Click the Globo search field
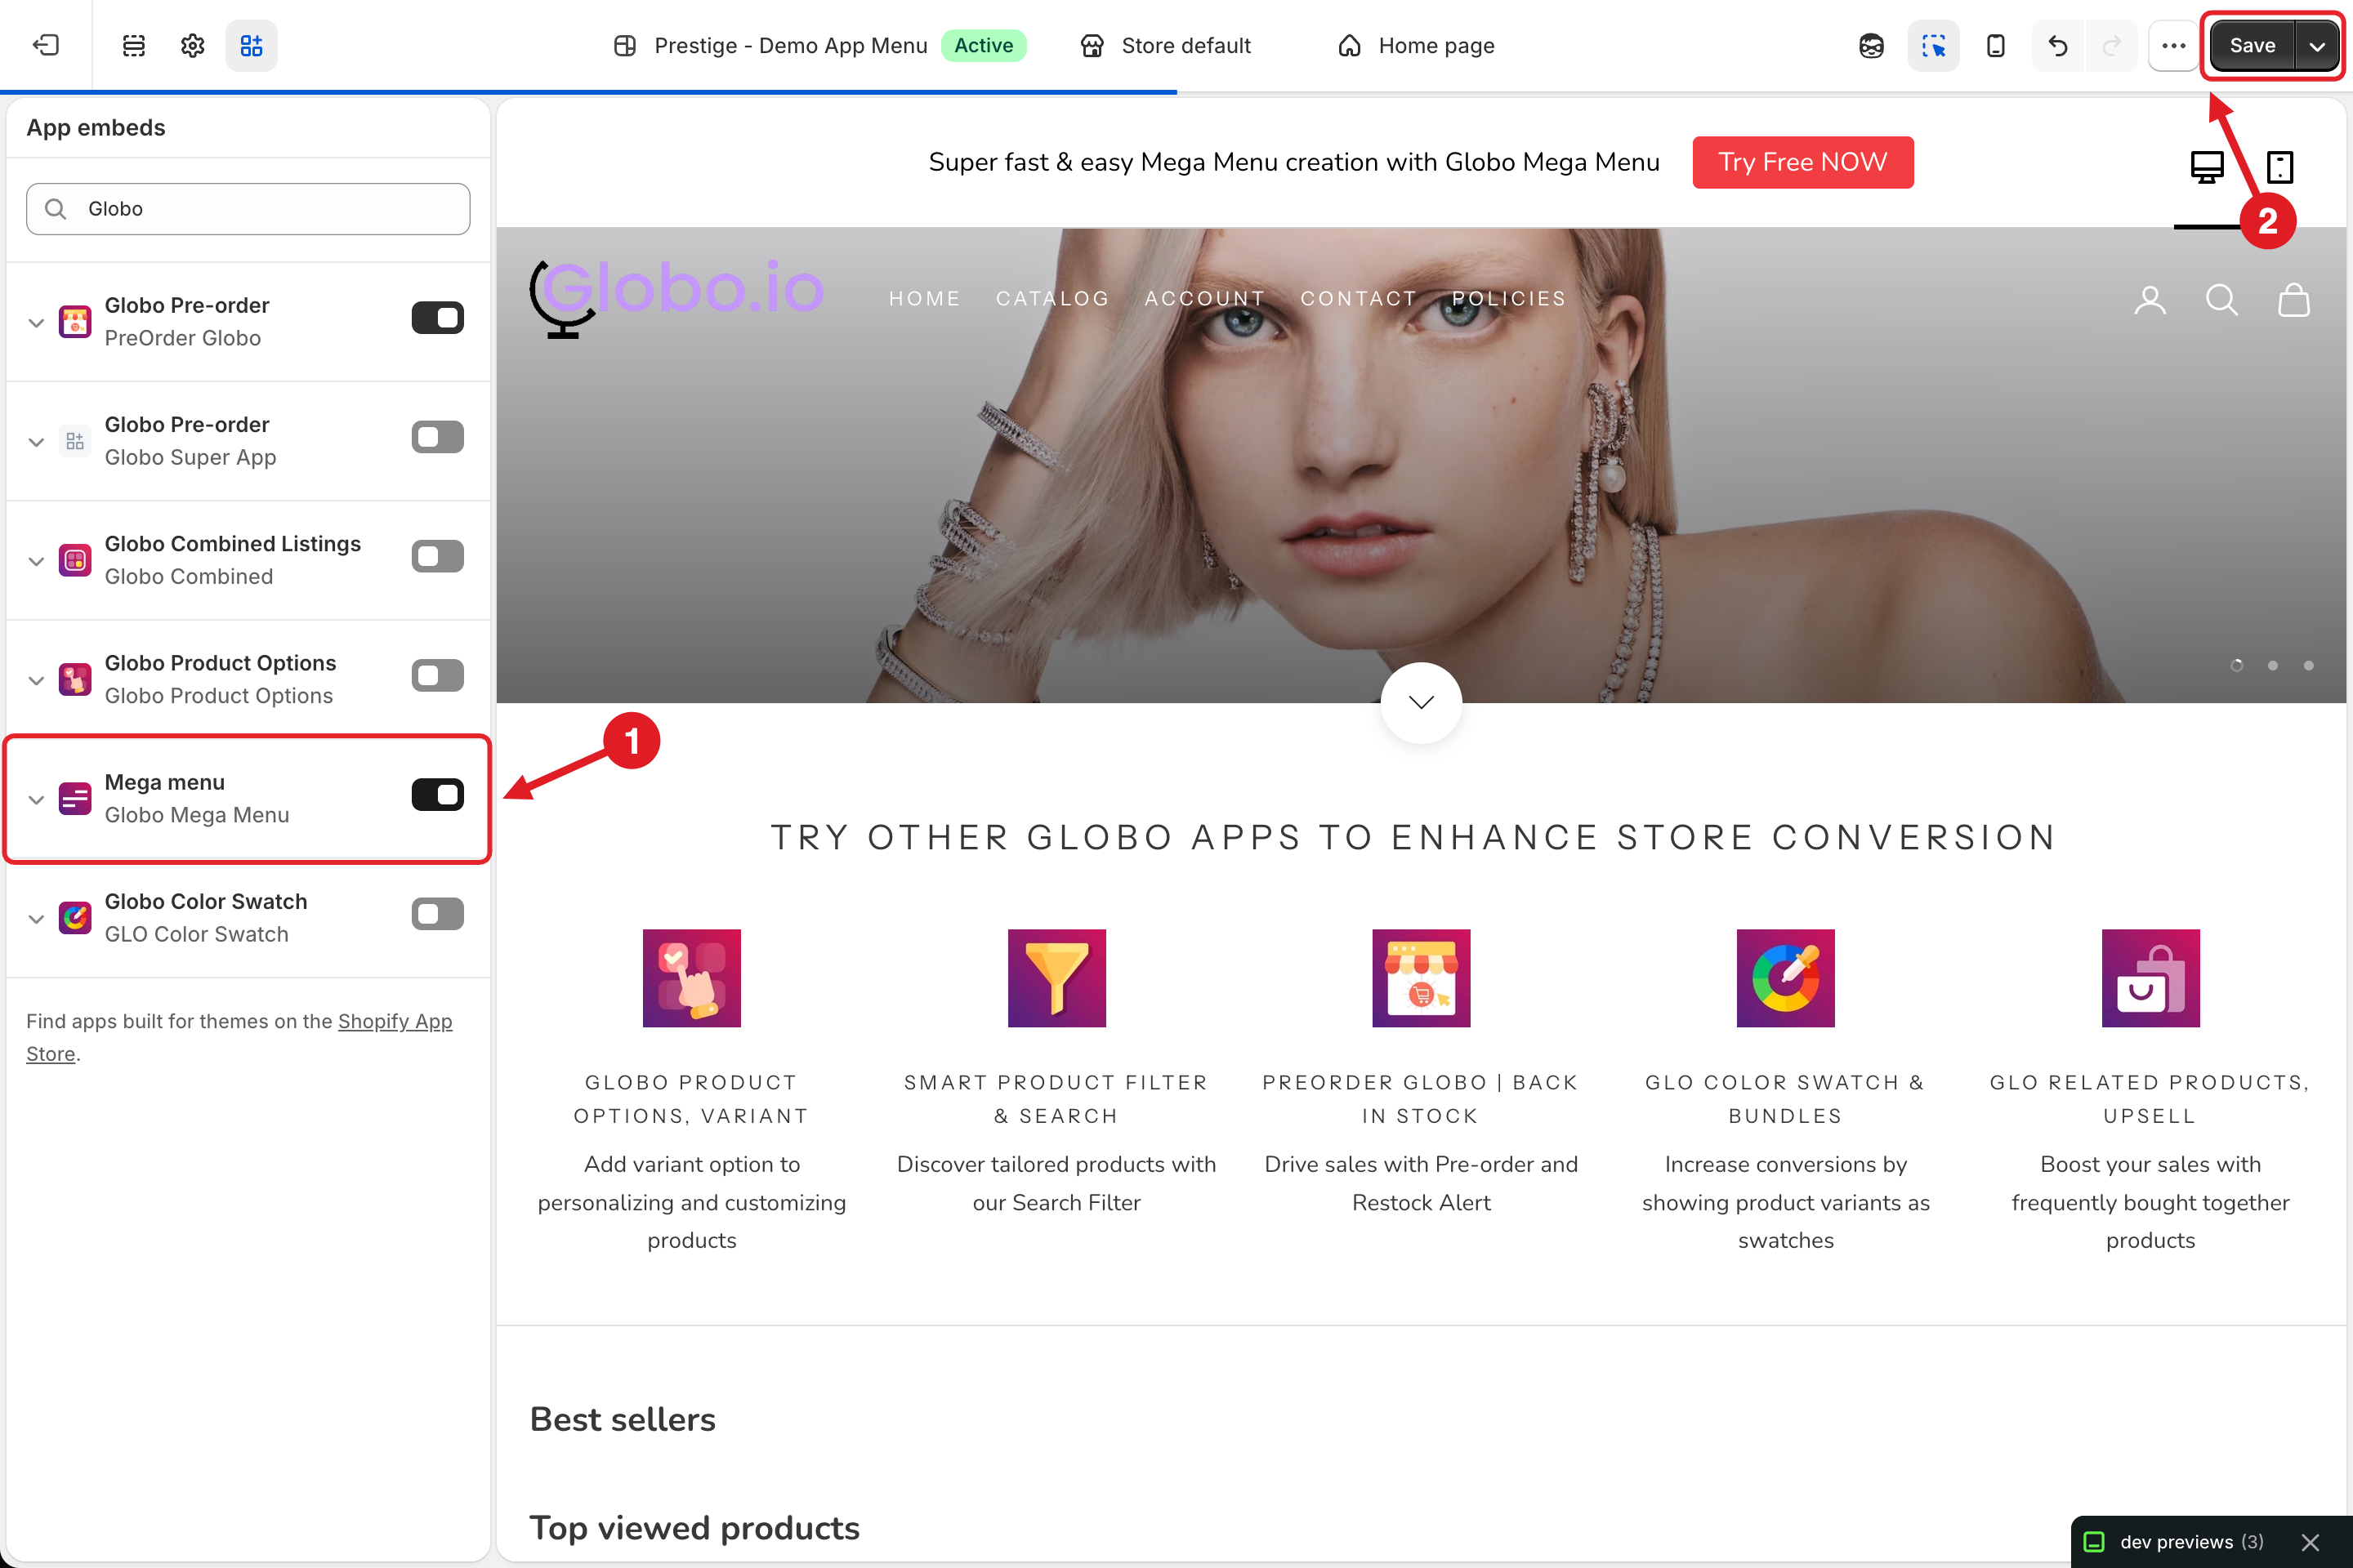 (248, 208)
